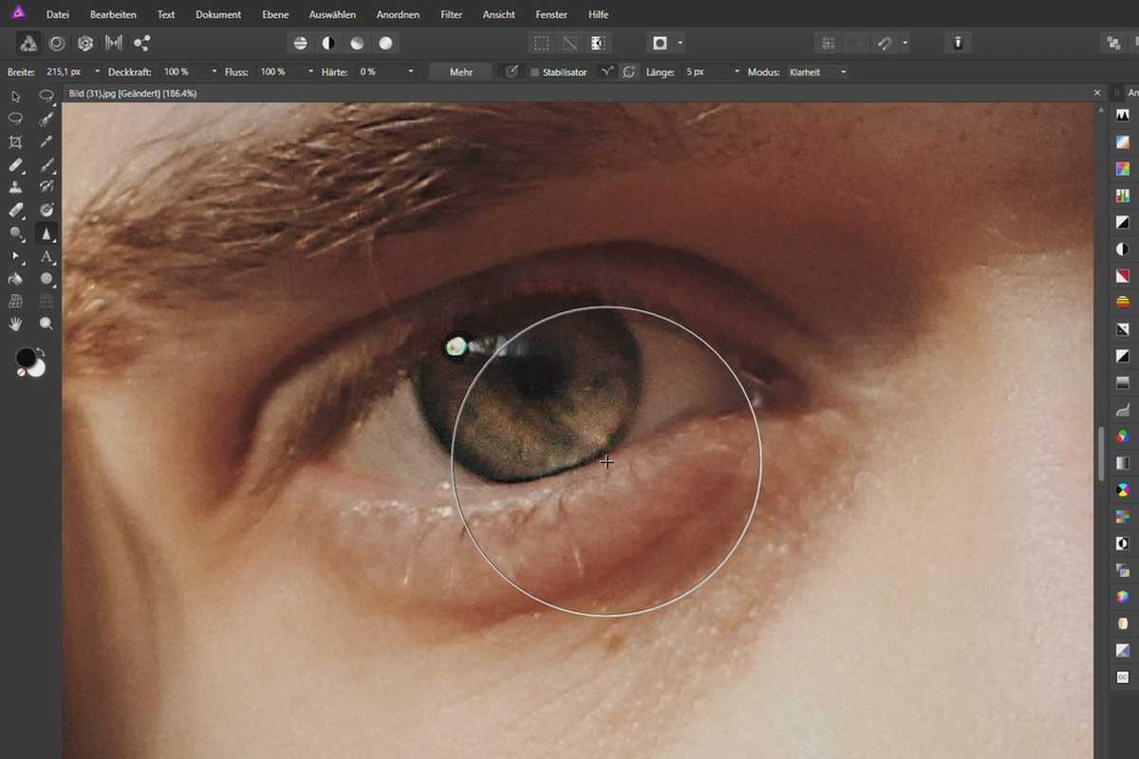The width and height of the screenshot is (1139, 759).
Task: Select the Paint Brush tool
Action: point(46,164)
